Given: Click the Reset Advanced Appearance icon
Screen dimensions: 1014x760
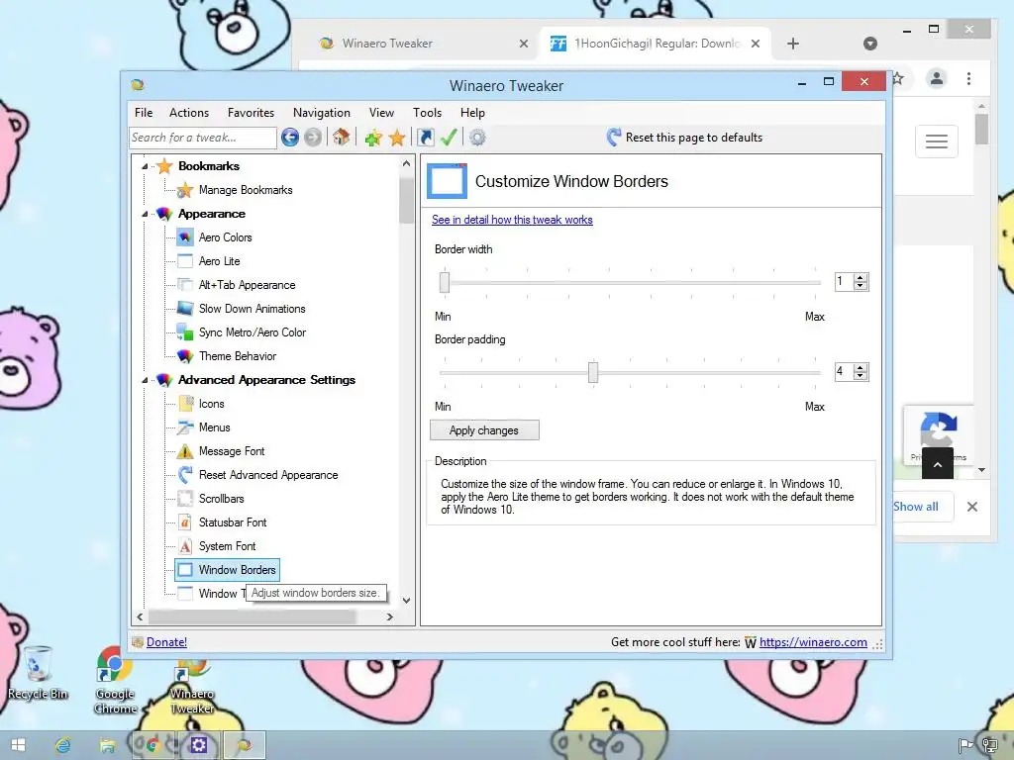Looking at the screenshot, I should 185,475.
